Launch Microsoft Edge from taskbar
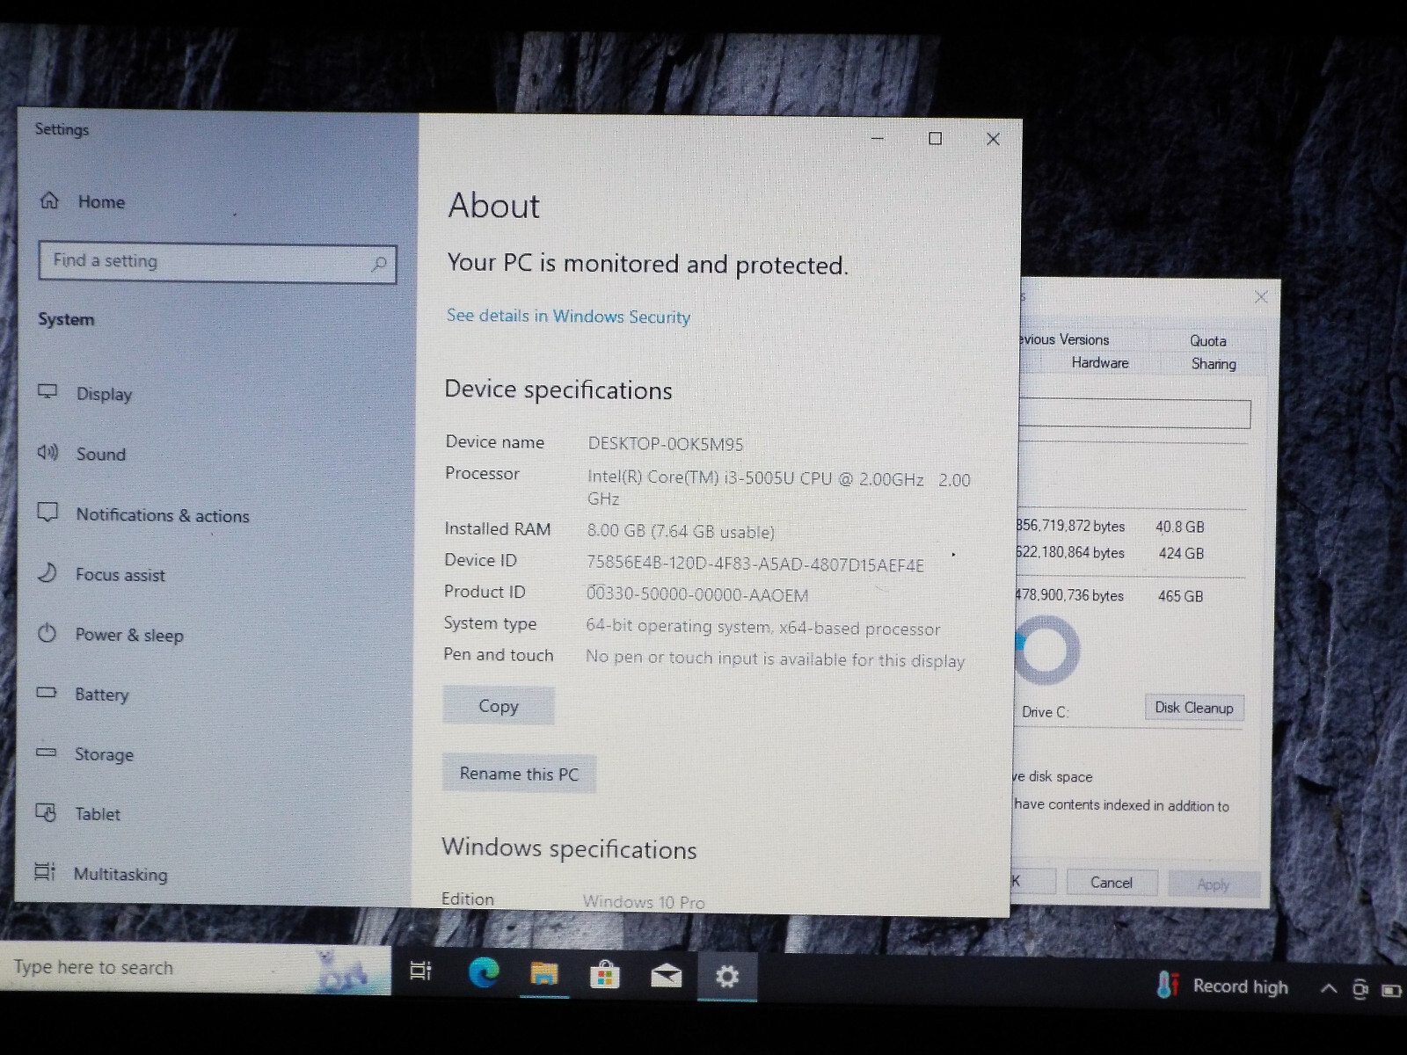This screenshot has width=1407, height=1055. pos(483,971)
